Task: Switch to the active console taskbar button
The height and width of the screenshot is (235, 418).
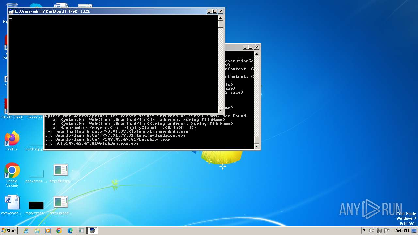Action: pos(92,231)
